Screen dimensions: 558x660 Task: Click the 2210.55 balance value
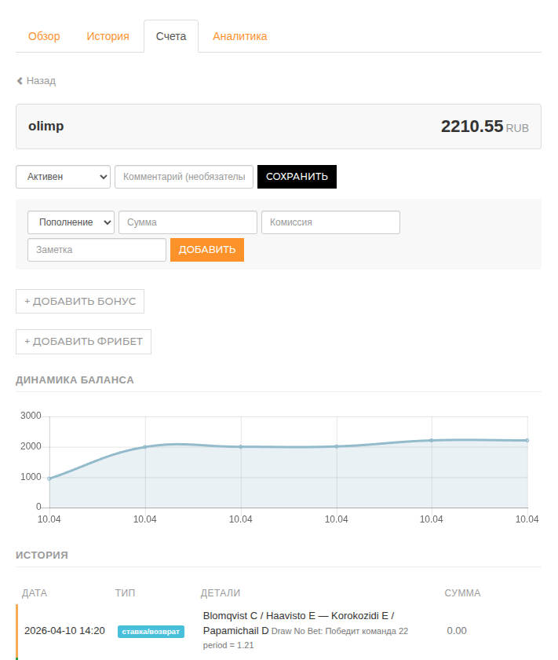(x=472, y=126)
